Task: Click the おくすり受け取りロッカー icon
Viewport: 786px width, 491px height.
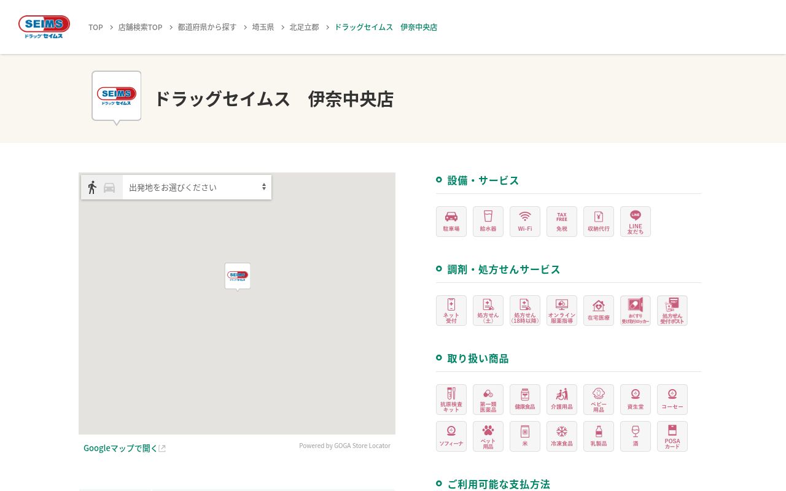Action: (x=636, y=311)
